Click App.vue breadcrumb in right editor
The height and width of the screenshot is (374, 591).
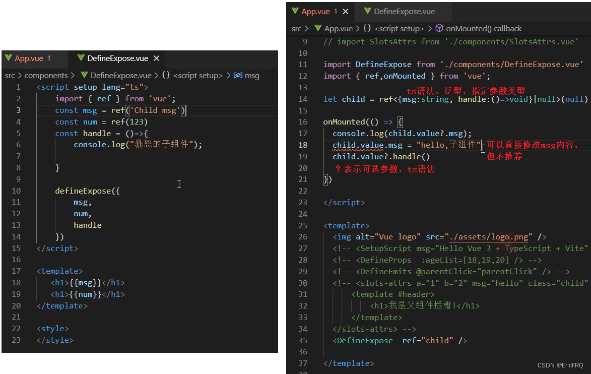[x=339, y=29]
